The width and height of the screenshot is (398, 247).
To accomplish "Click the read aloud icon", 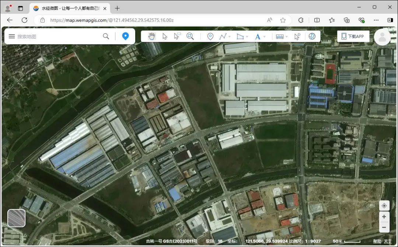I will tap(269, 20).
